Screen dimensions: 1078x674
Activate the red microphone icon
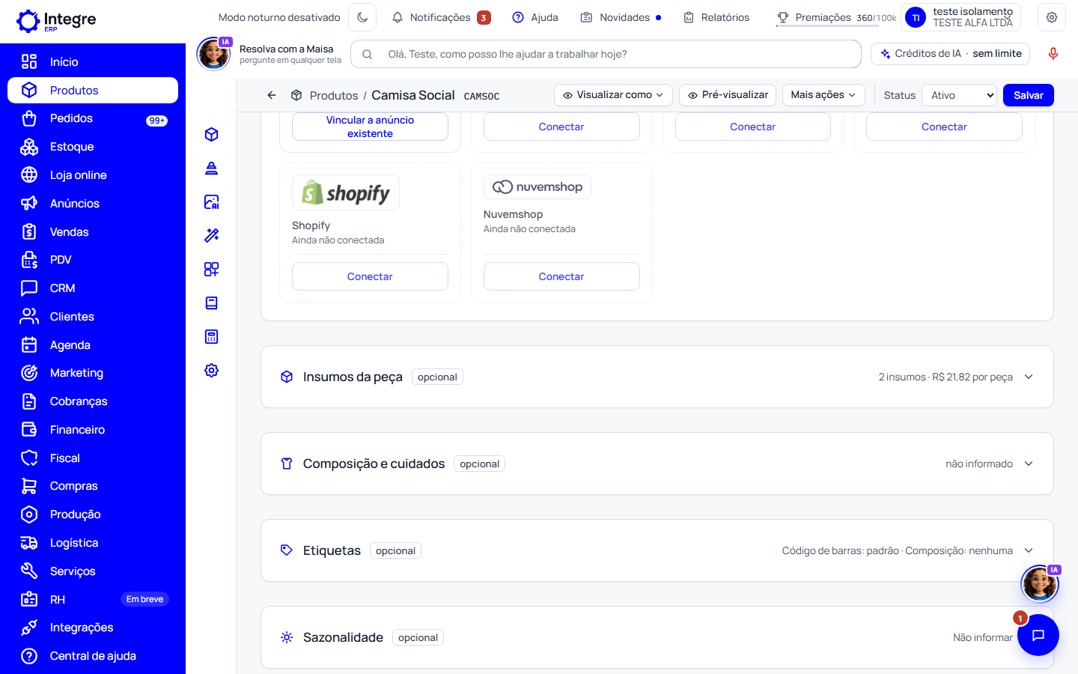pos(1053,54)
